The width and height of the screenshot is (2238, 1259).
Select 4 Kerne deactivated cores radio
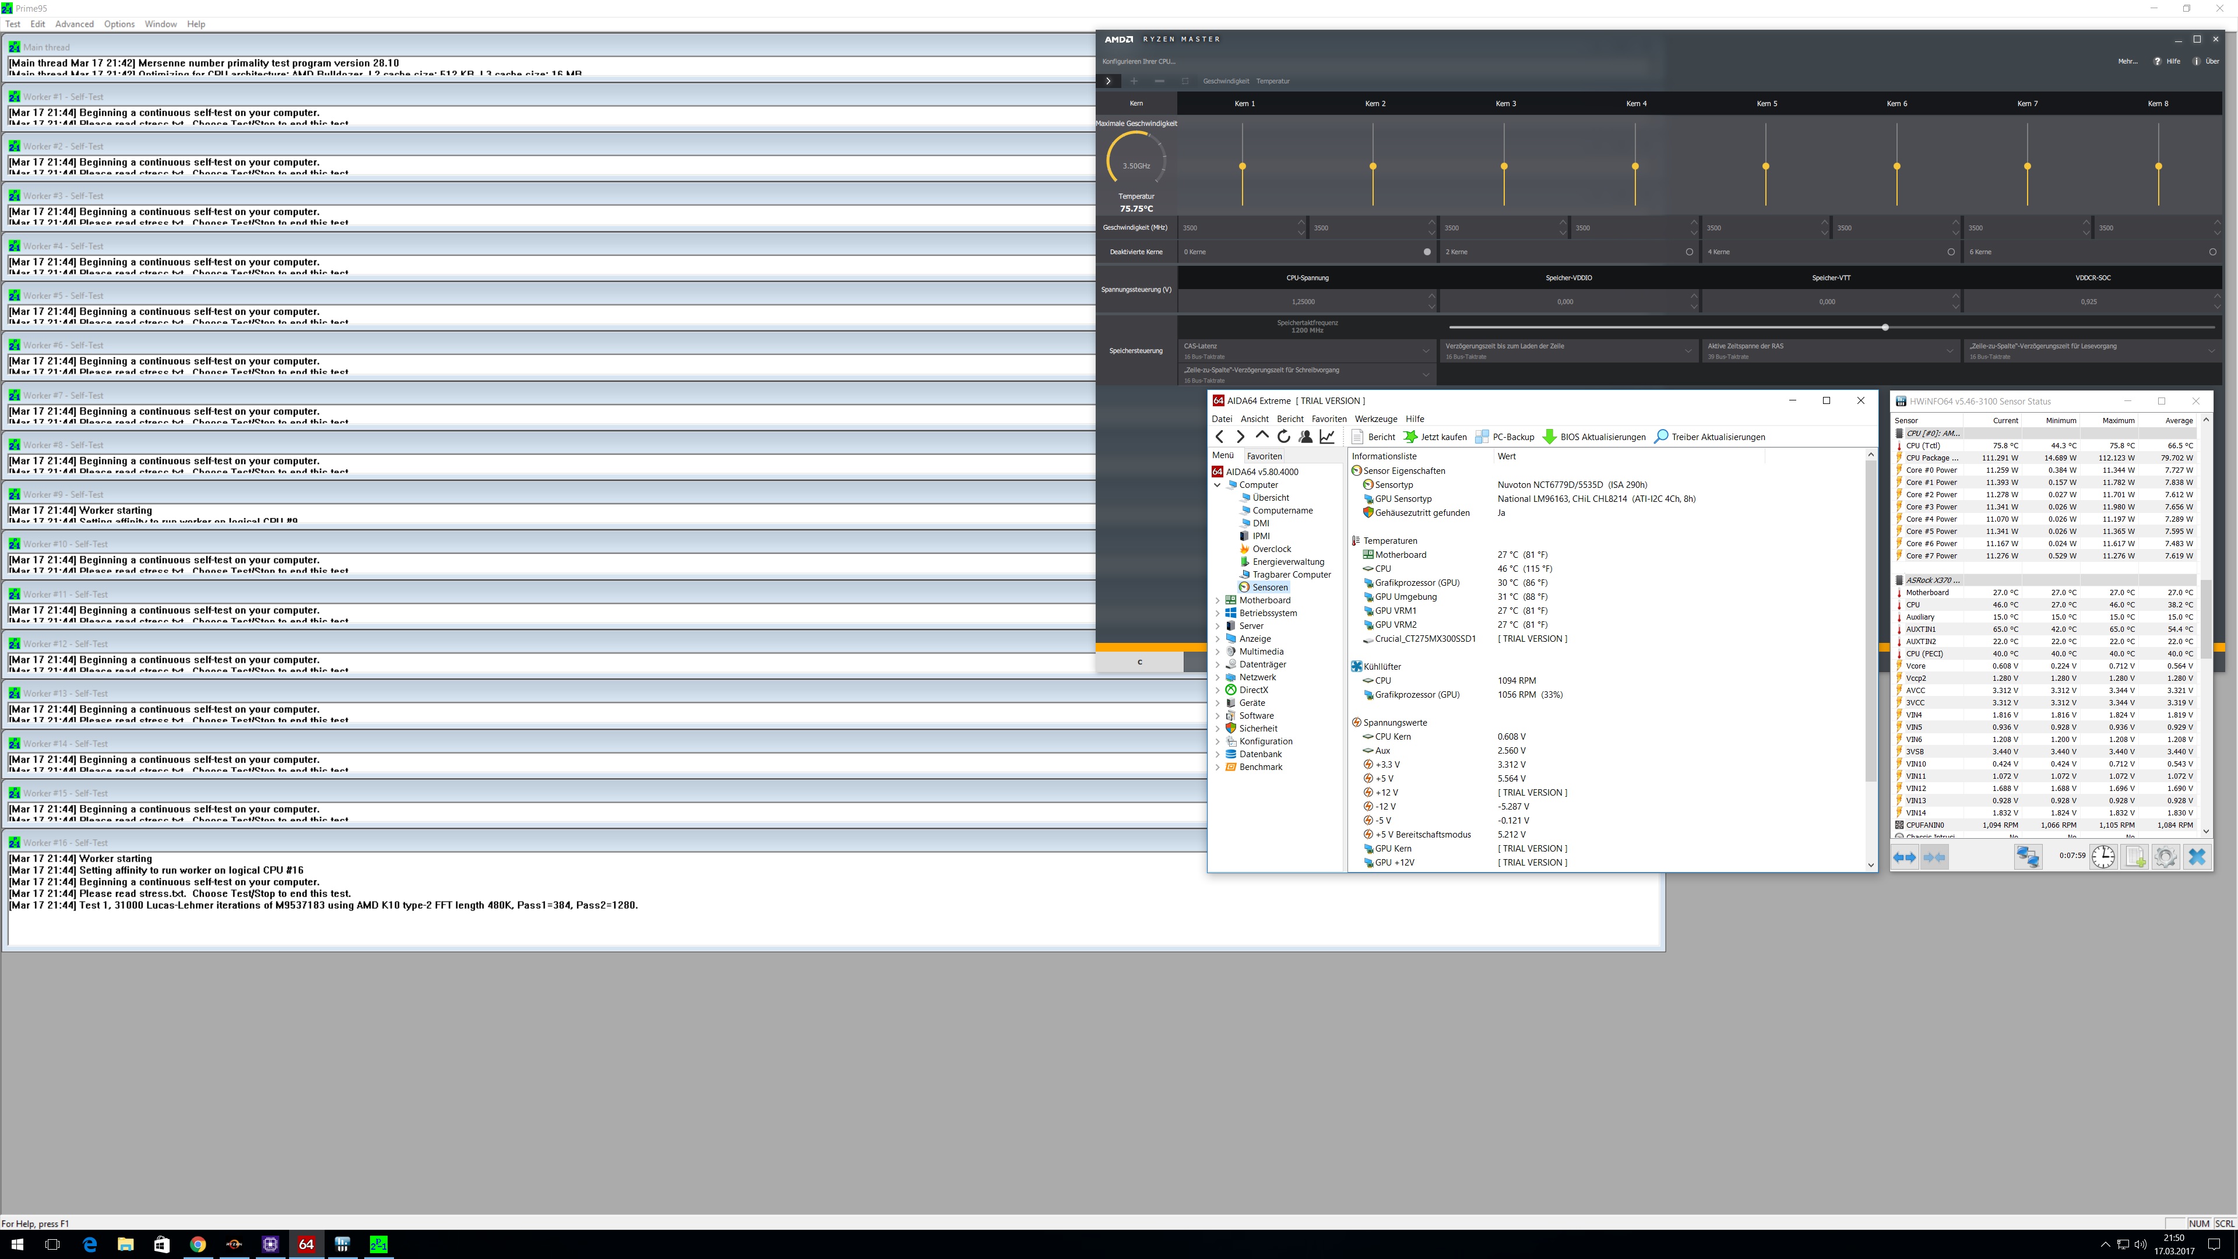[x=1951, y=252]
